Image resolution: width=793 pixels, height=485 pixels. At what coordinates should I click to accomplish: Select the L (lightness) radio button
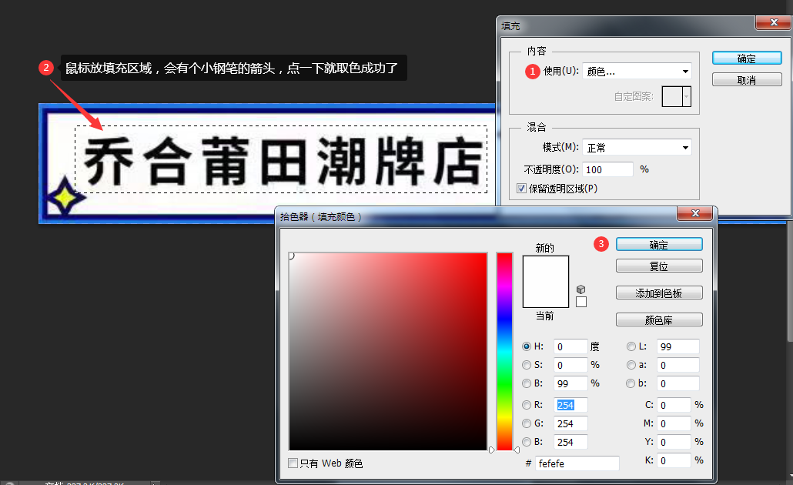point(631,346)
